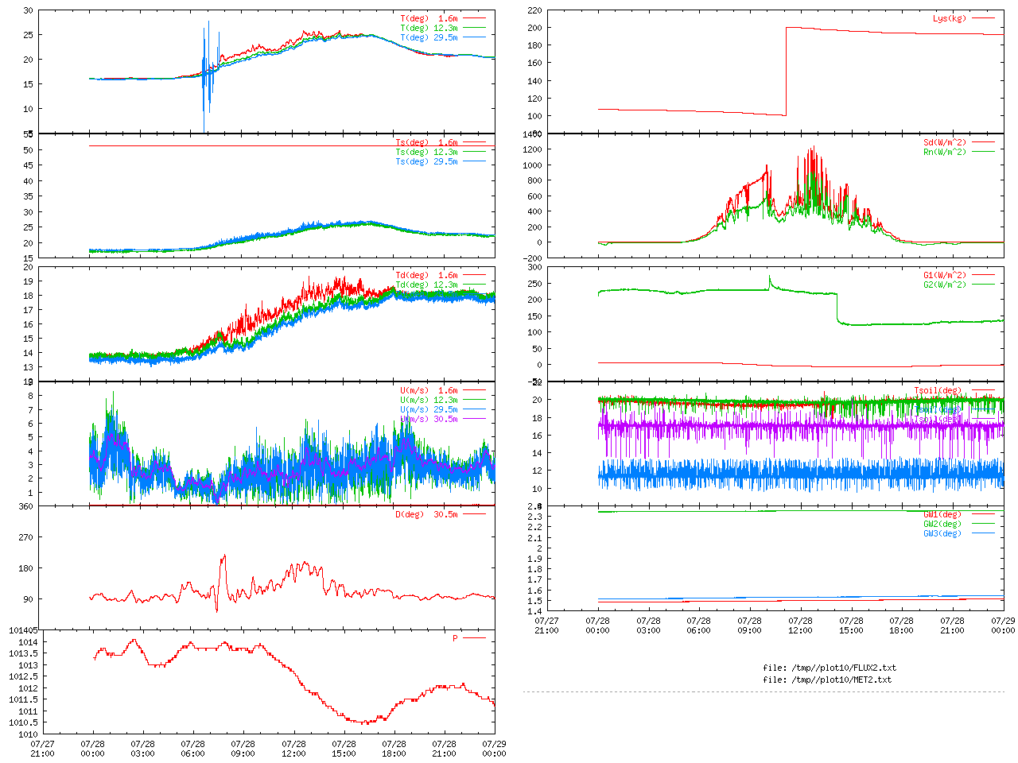Select the "U(m/s) 30.5m" legend label
This screenshot has height=763, width=1018.
[429, 419]
